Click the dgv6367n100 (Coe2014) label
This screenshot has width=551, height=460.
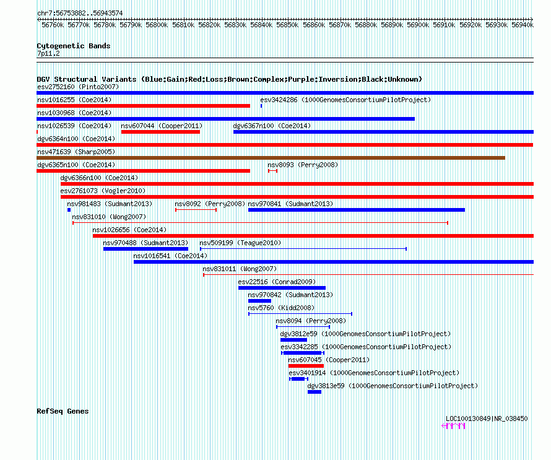tap(272, 126)
